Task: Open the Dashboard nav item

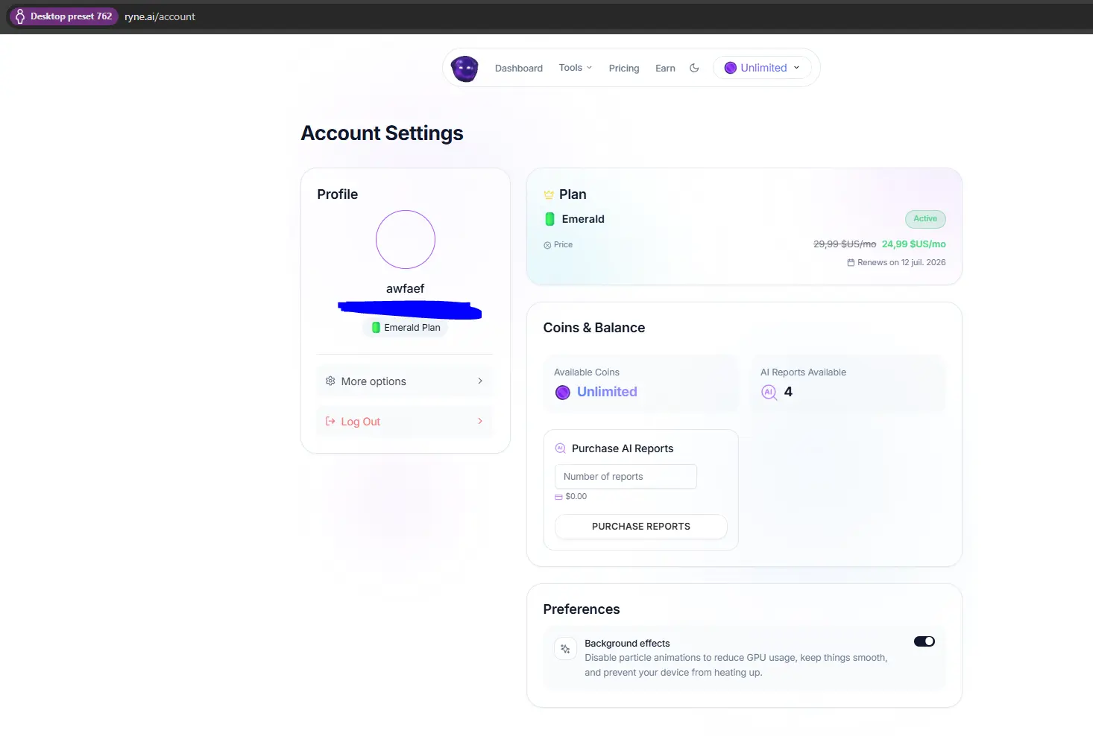Action: tap(519, 69)
